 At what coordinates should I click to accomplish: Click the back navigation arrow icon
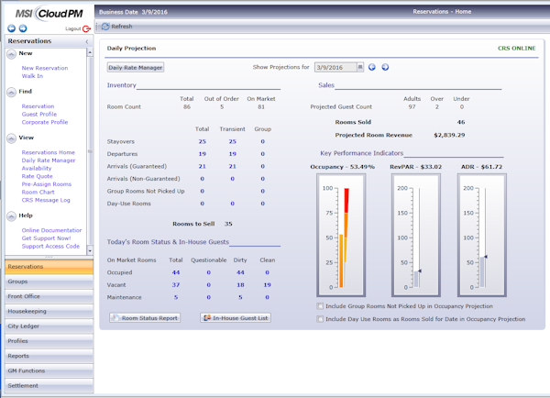click(11, 28)
